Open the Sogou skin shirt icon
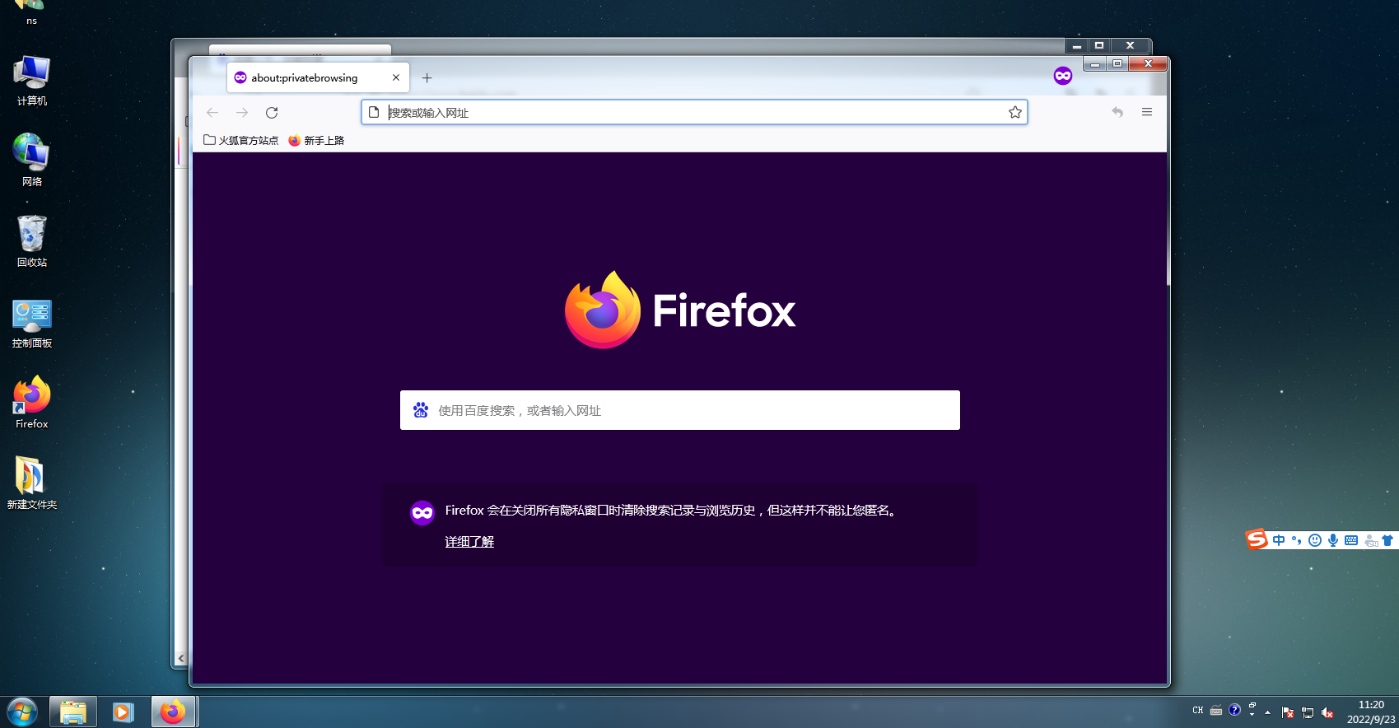1399x728 pixels. coord(1388,540)
